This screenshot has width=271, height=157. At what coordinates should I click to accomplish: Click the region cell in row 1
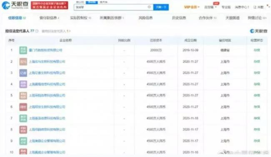click(225, 50)
